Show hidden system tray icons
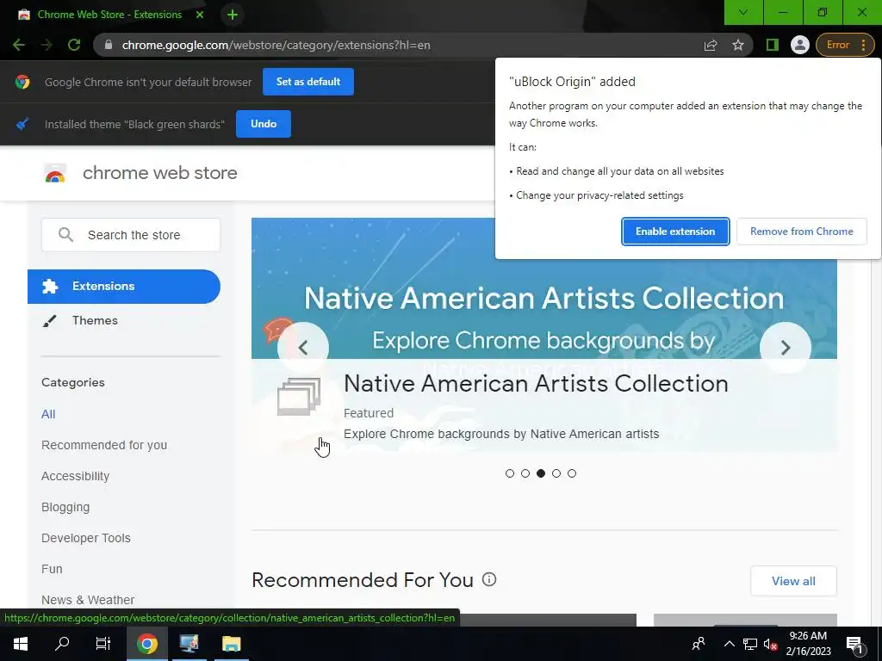Viewport: 882px width, 661px height. point(729,644)
